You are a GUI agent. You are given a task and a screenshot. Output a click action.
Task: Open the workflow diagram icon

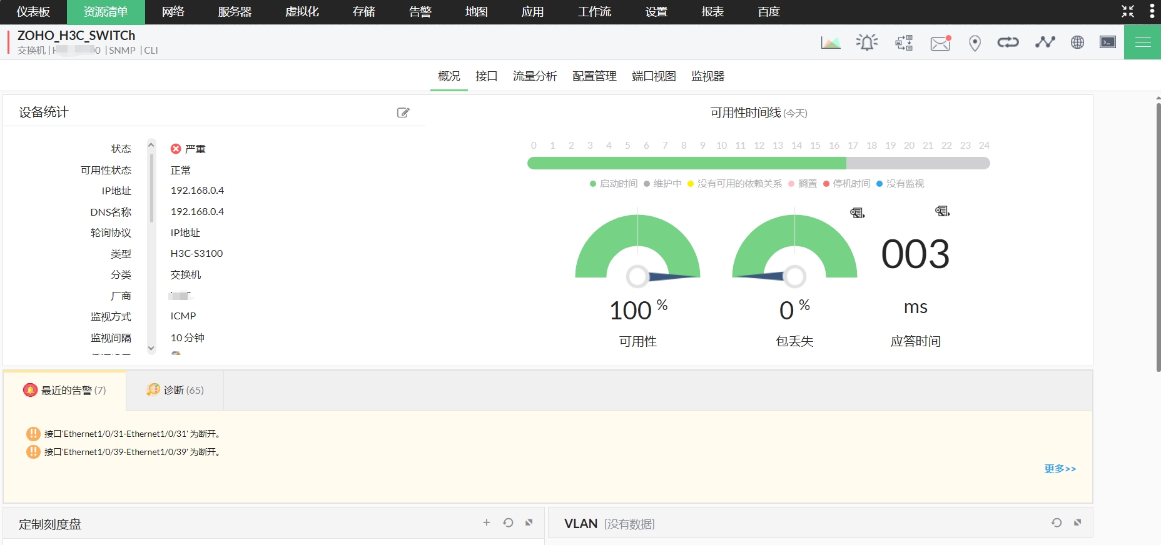904,42
